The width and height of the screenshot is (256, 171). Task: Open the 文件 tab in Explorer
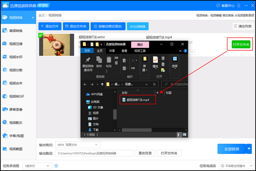[x=87, y=50]
